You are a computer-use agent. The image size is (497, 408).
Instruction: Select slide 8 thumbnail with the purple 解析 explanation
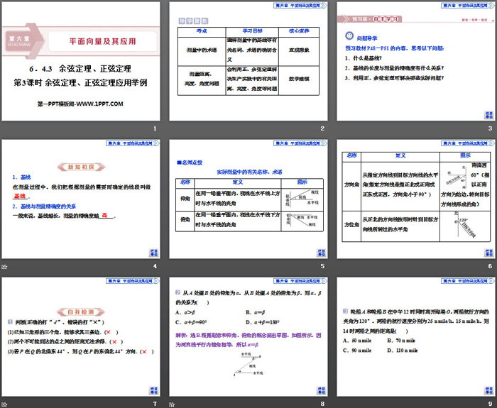248,337
